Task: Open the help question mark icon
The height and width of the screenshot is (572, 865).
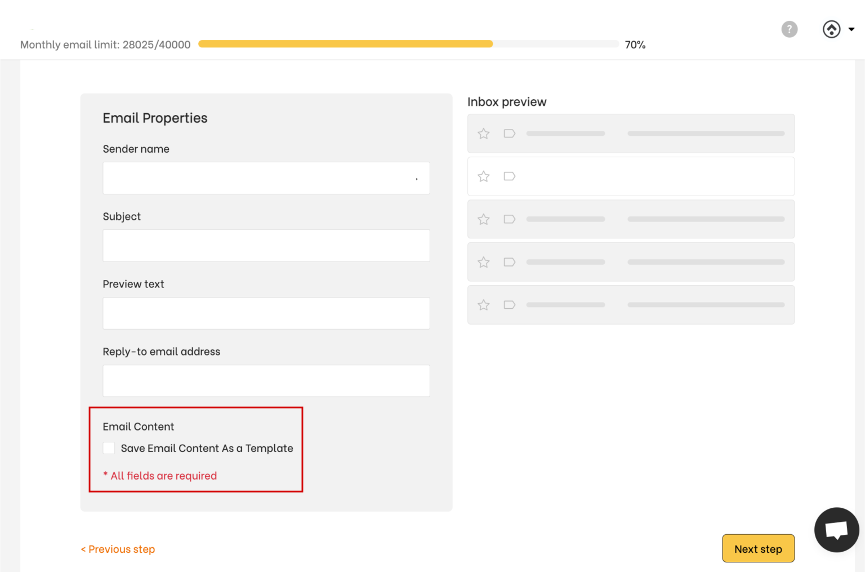Action: tap(789, 29)
